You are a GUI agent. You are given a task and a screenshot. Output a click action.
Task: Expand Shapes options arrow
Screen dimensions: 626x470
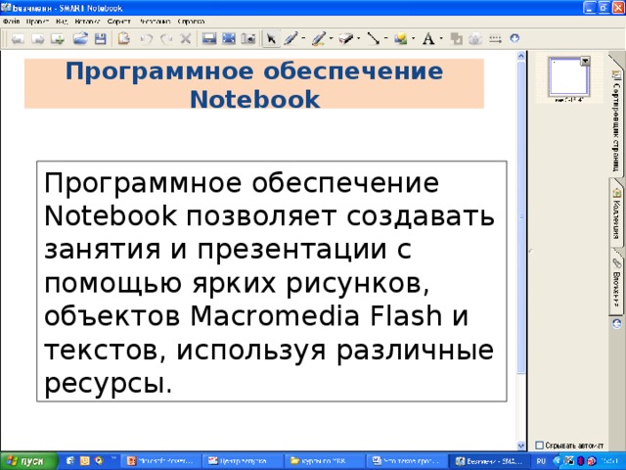click(x=413, y=38)
